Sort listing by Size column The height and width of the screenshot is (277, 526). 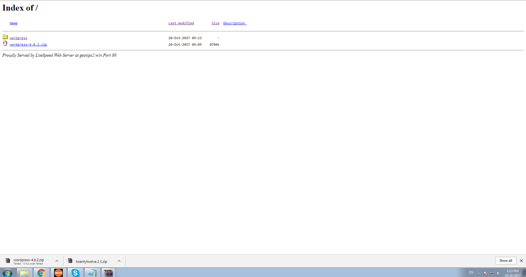(x=215, y=23)
